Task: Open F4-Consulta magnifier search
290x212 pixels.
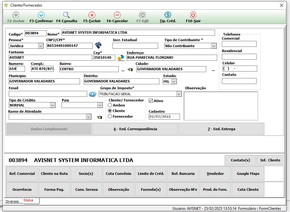Action: (66, 15)
